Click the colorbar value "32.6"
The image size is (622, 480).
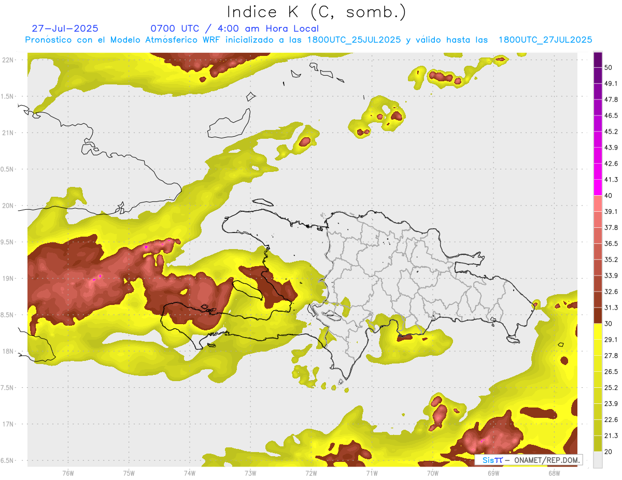pyautogui.click(x=611, y=292)
